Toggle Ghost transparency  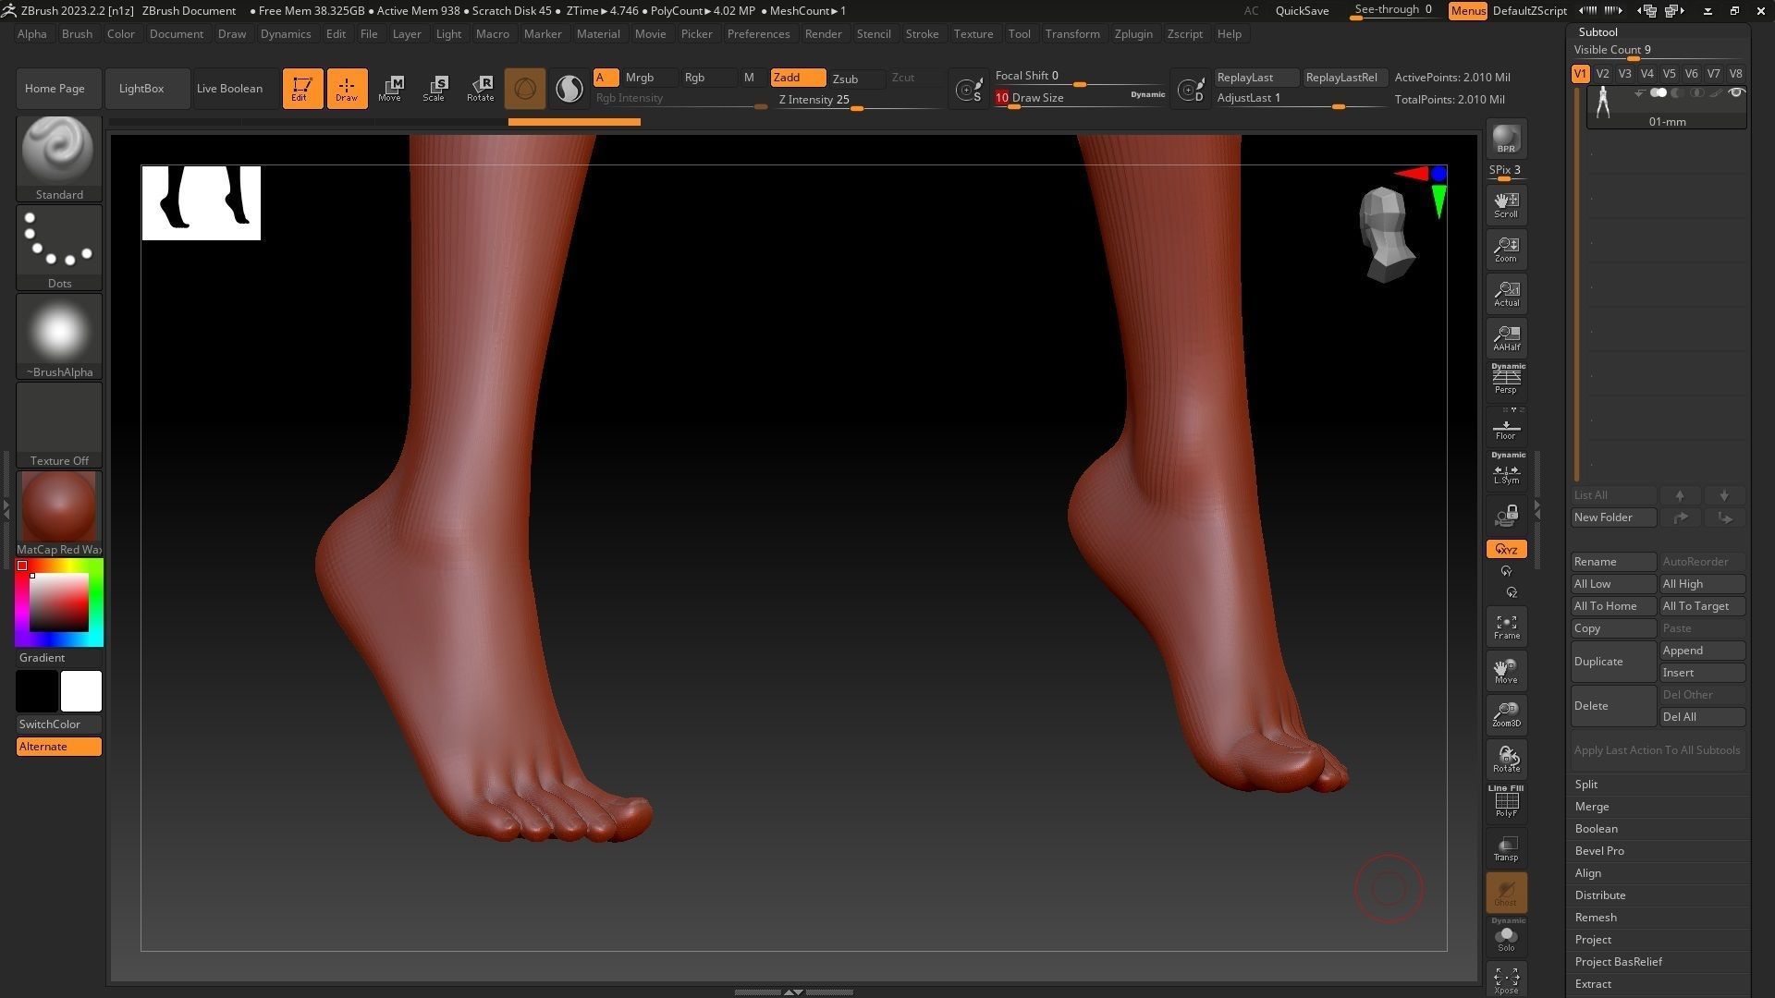pyautogui.click(x=1506, y=893)
